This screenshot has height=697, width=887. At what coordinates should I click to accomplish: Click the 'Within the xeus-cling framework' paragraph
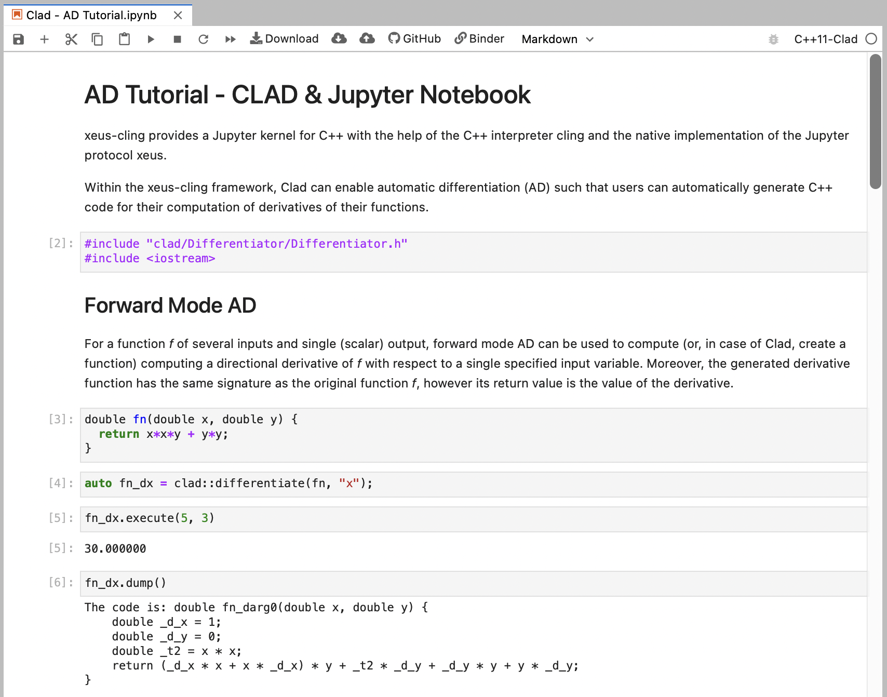tap(459, 197)
